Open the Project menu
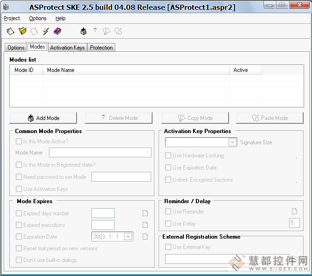Image resolution: width=312 pixels, height=276 pixels. point(12,18)
